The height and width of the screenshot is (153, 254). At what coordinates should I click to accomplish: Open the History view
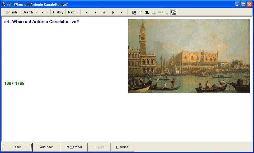(x=58, y=12)
